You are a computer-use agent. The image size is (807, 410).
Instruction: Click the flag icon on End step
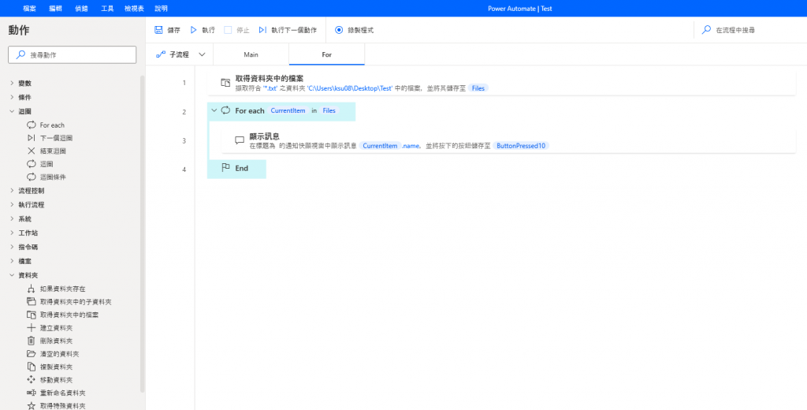pyautogui.click(x=225, y=167)
